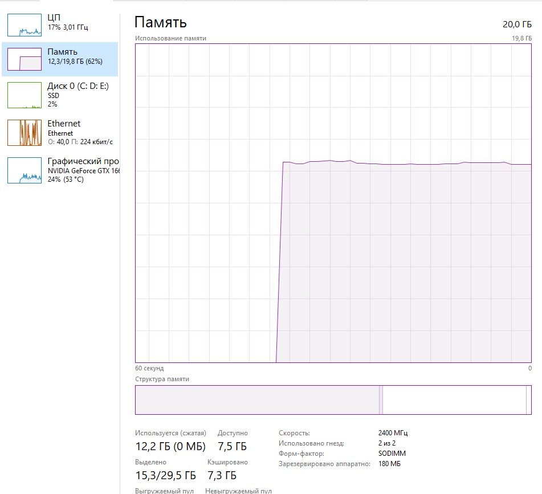The image size is (542, 494).
Task: Open the Графический процессор NVIDIA entry
Action: pyautogui.click(x=60, y=170)
